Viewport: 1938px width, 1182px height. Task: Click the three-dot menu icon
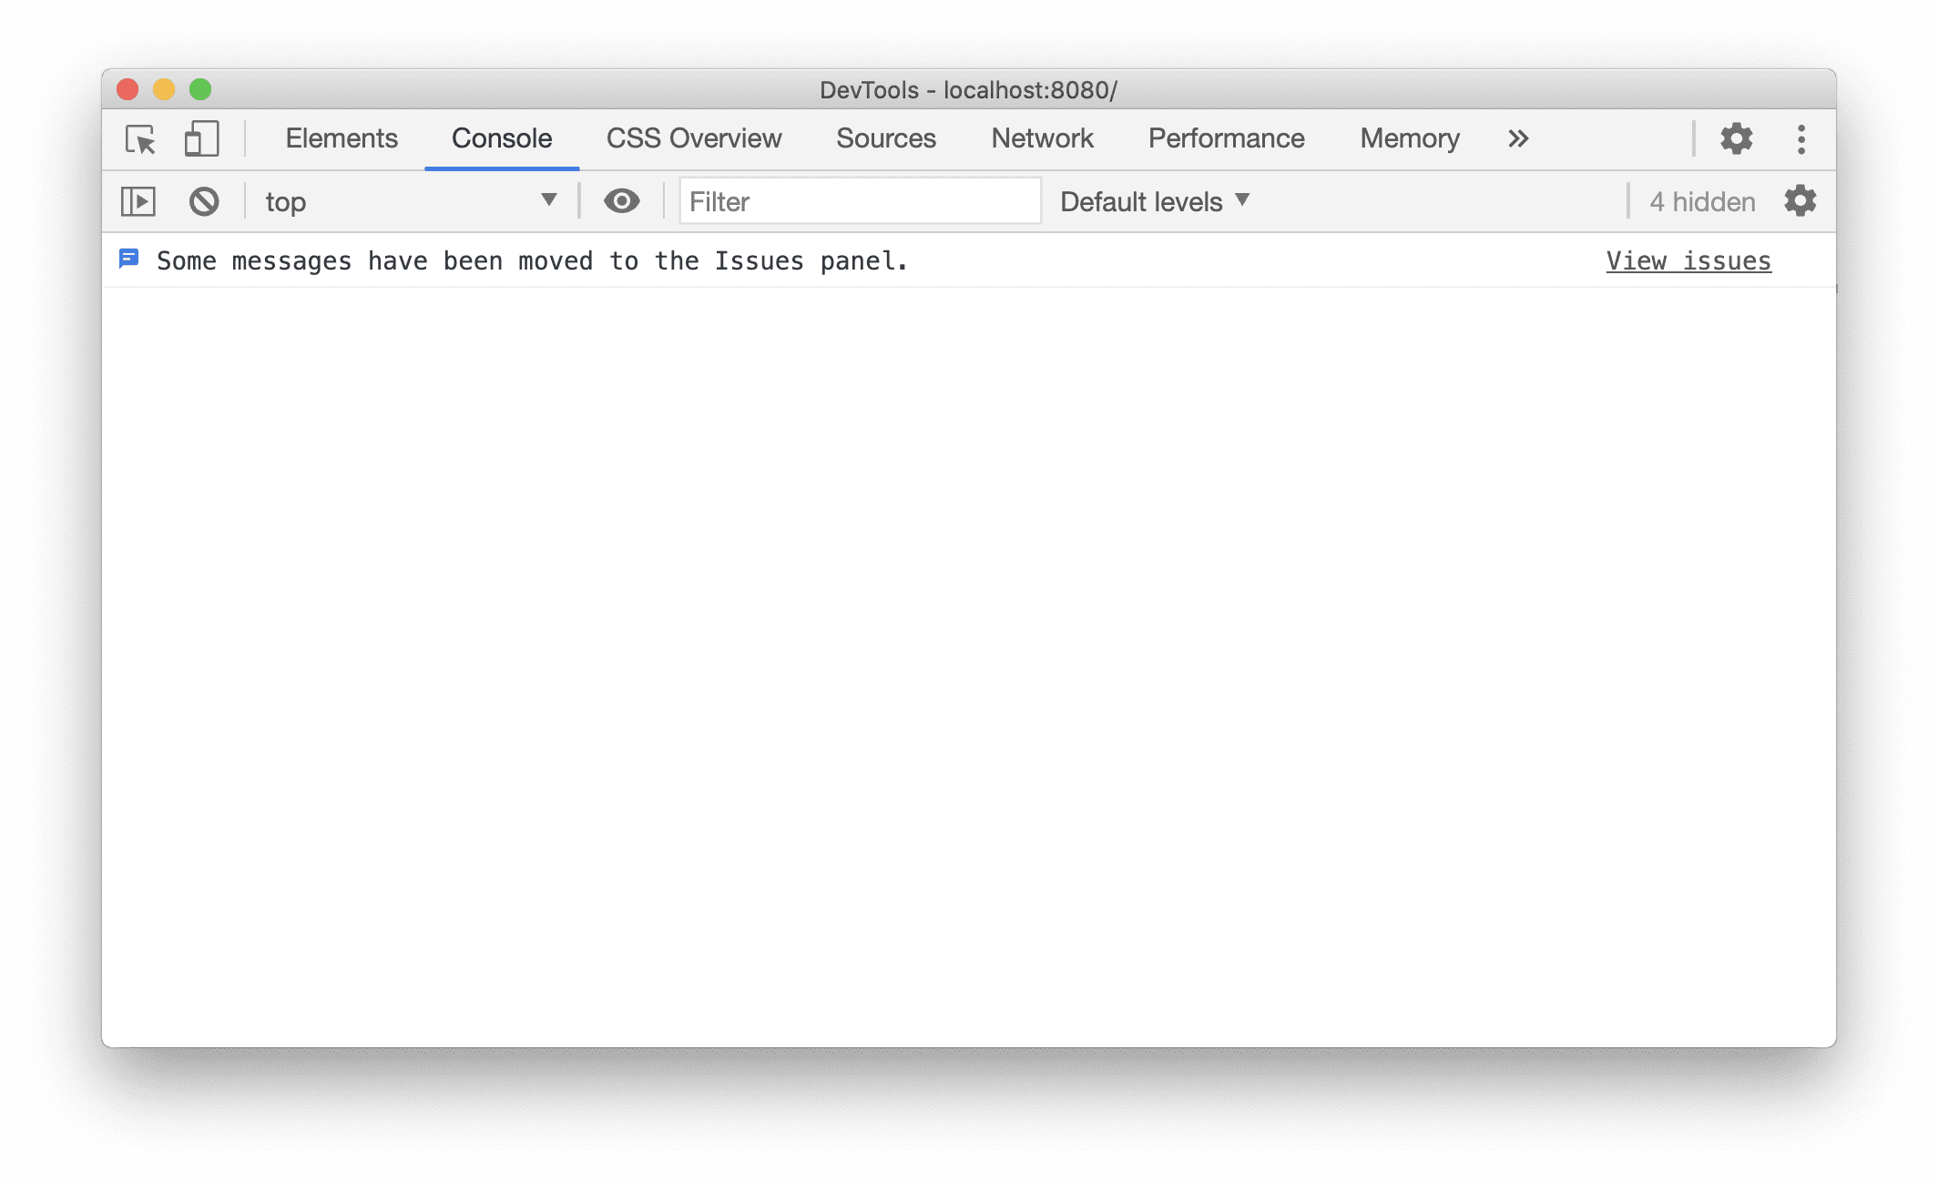pos(1801,138)
